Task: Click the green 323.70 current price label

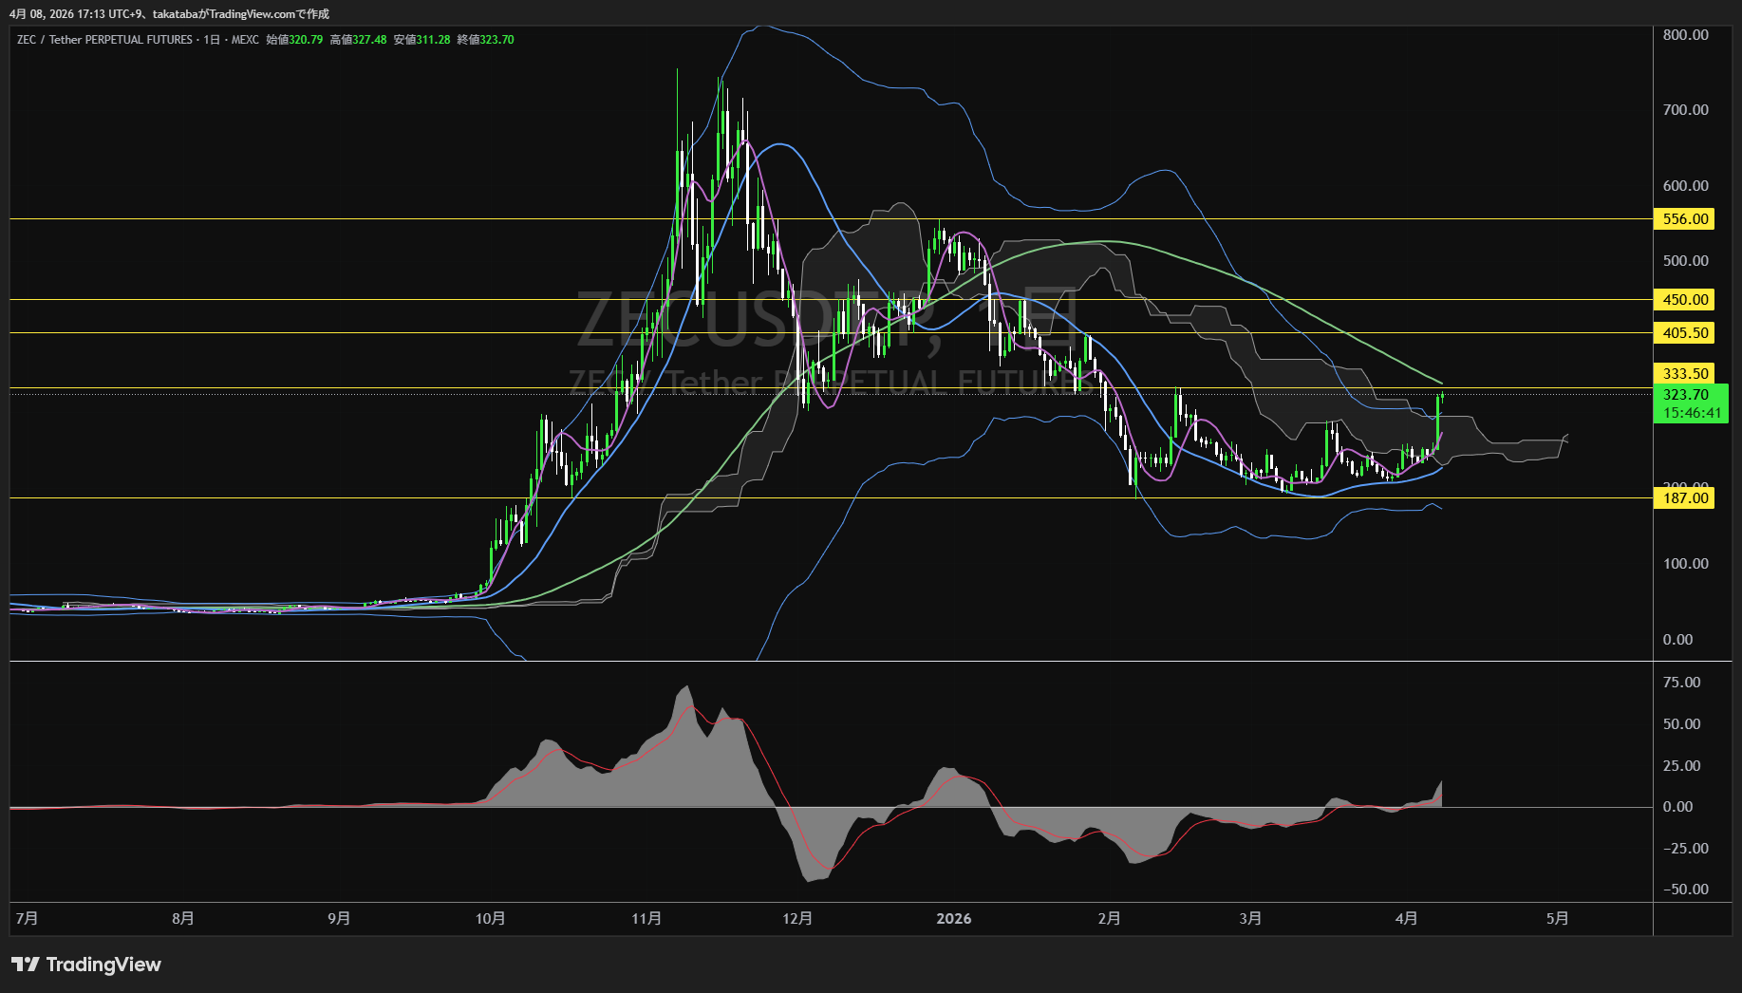Action: tap(1686, 395)
